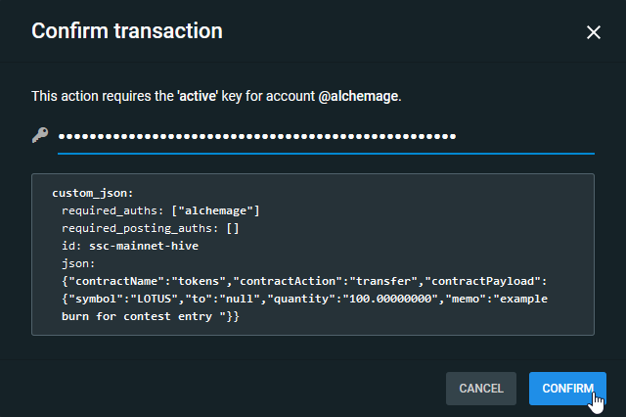This screenshot has height=417, width=626.
Task: Click the memo text burn for contest entry
Action: tap(137, 316)
